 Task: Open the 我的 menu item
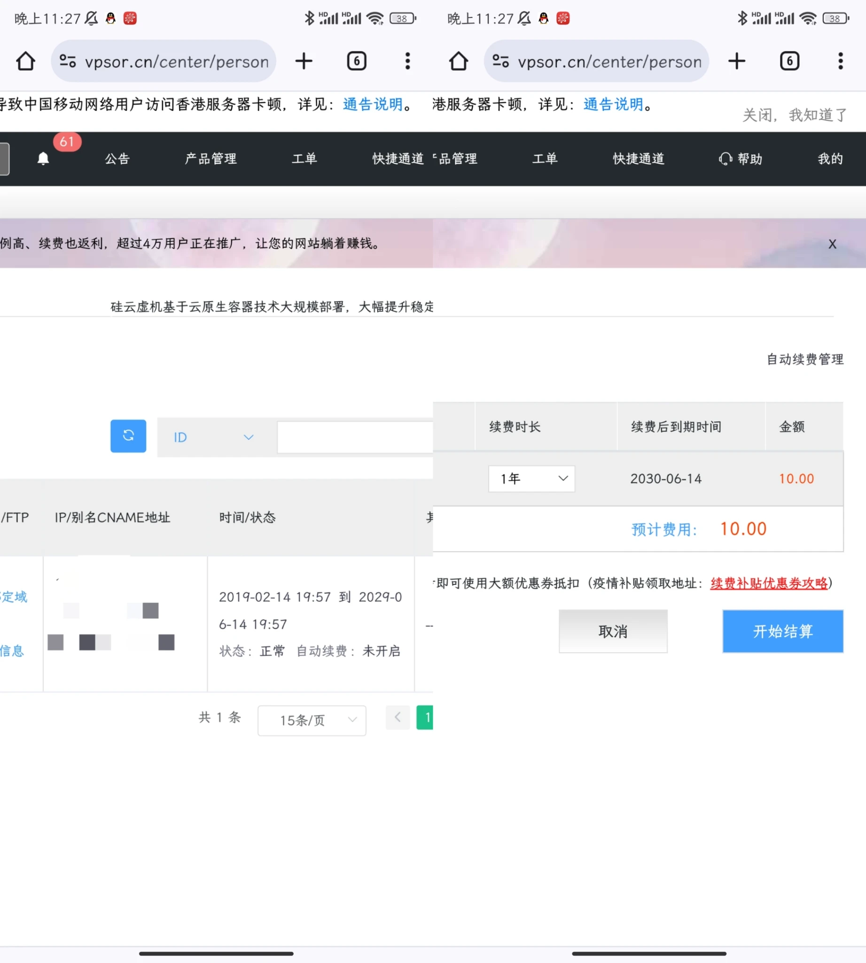coord(830,158)
